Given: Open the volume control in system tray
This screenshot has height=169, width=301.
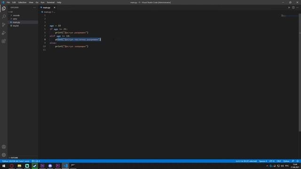Looking at the screenshot, I should tap(282, 166).
